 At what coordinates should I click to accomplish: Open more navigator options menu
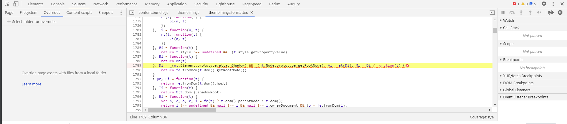121,12
